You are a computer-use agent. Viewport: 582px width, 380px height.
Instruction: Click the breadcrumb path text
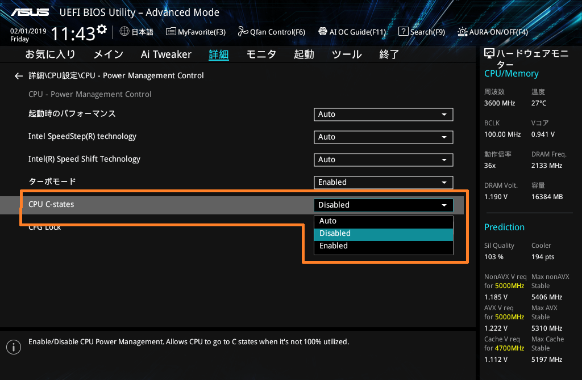pyautogui.click(x=116, y=75)
